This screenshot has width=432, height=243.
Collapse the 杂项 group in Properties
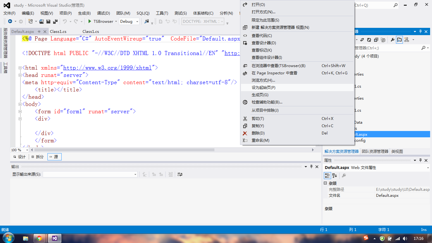(x=325, y=183)
